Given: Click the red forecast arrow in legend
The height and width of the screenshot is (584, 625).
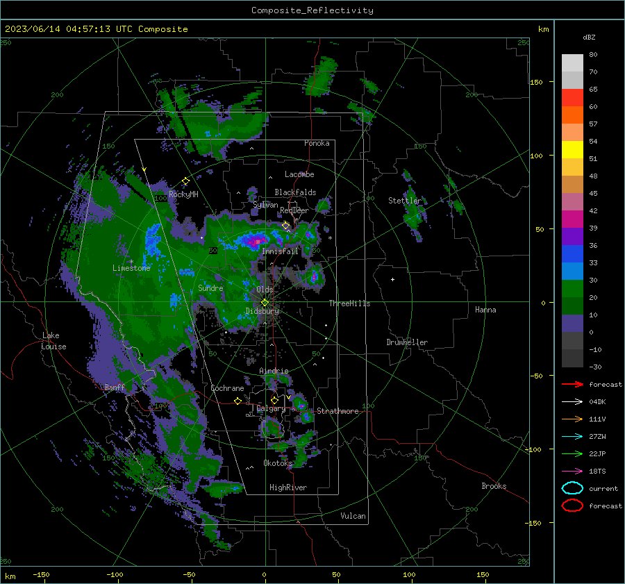Looking at the screenshot, I should tap(572, 384).
